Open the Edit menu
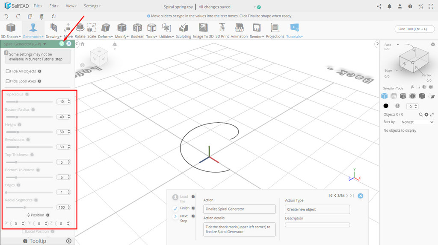Screen dimensions: 438x245 click(x=54, y=6)
